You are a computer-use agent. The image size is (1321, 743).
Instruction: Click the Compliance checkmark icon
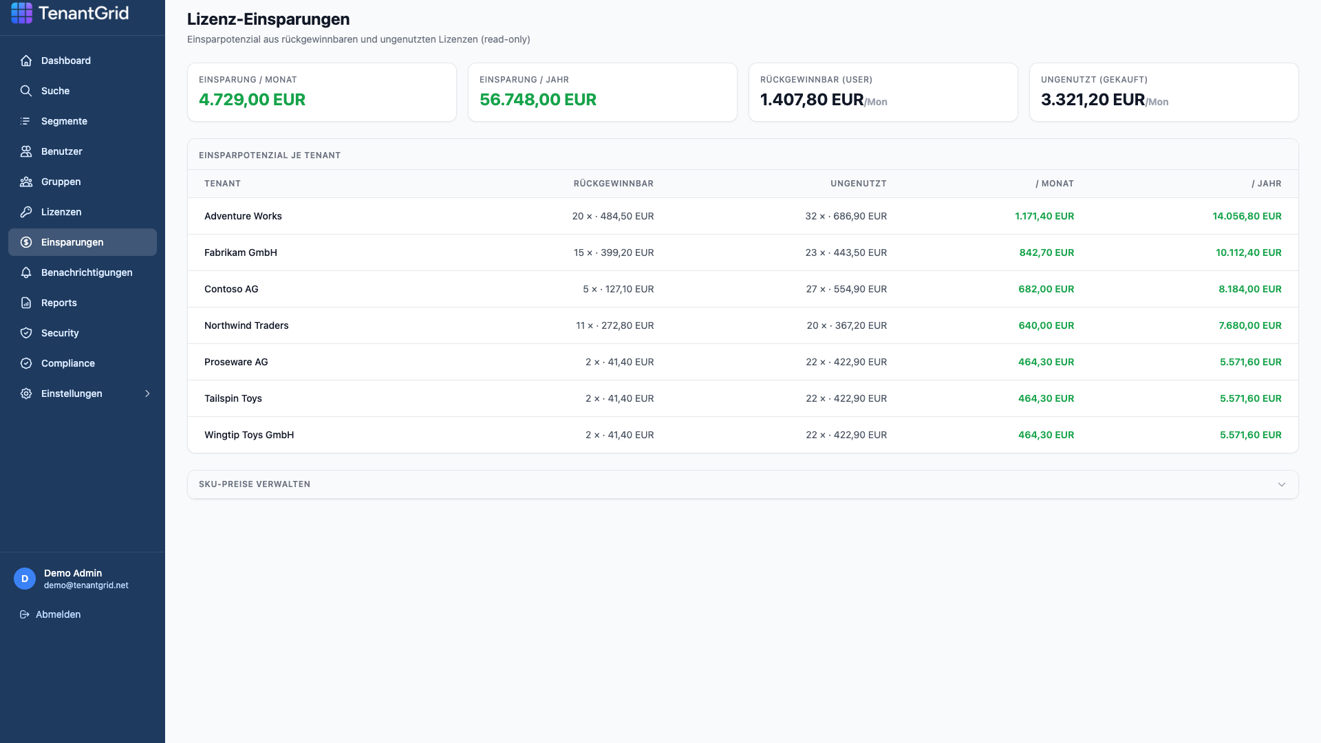pyautogui.click(x=26, y=363)
